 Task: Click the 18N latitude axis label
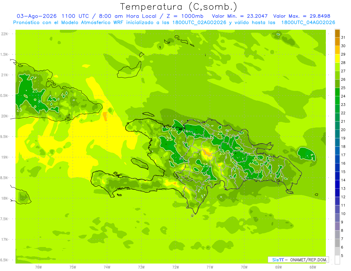[x=5, y=198]
